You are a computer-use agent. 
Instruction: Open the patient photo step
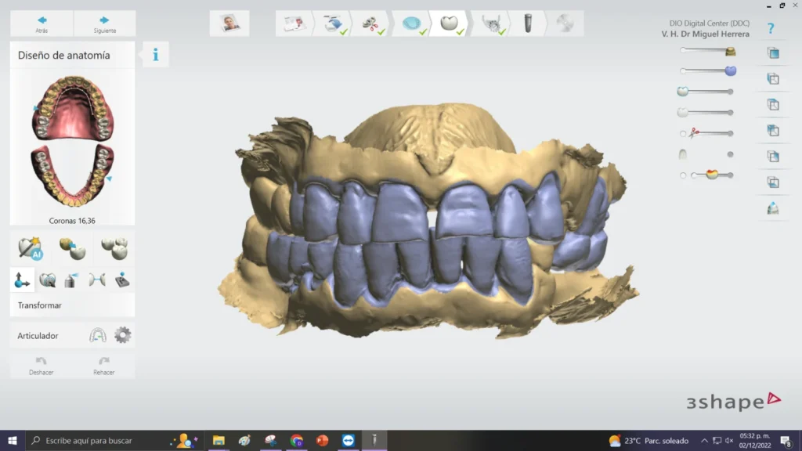pos(229,23)
